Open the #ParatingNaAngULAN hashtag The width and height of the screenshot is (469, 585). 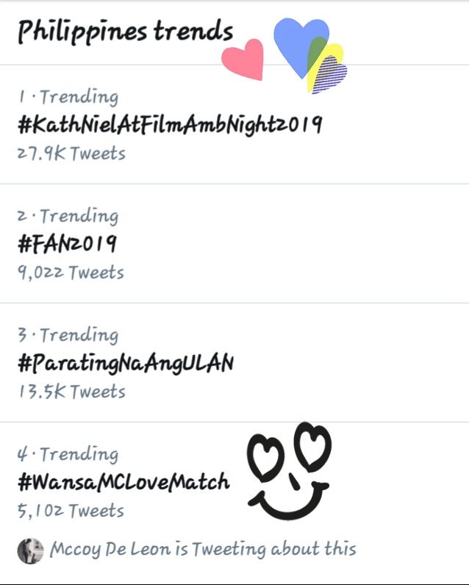point(126,362)
